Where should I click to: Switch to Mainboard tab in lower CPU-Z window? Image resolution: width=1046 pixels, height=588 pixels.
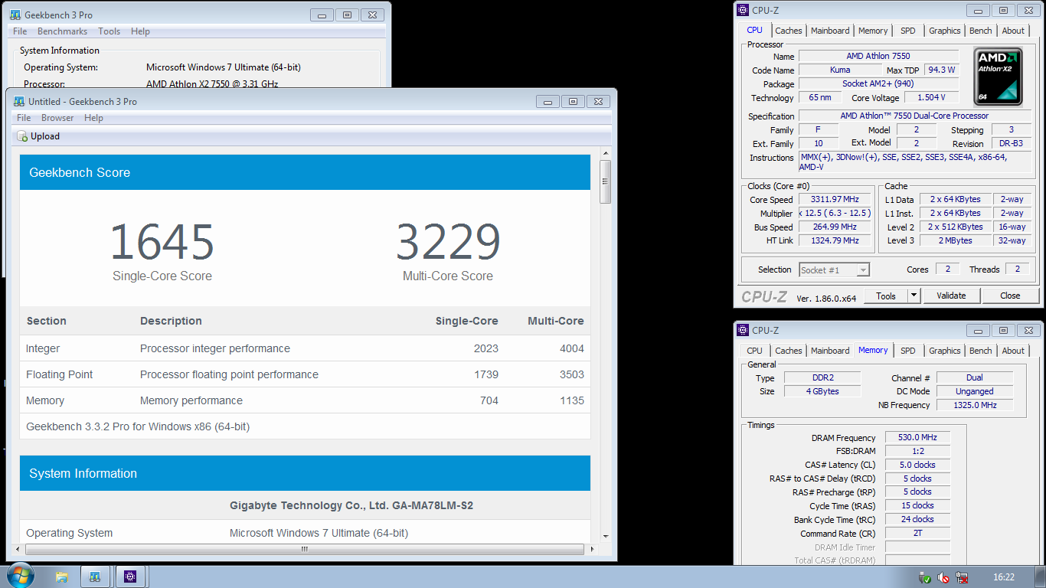click(x=830, y=351)
